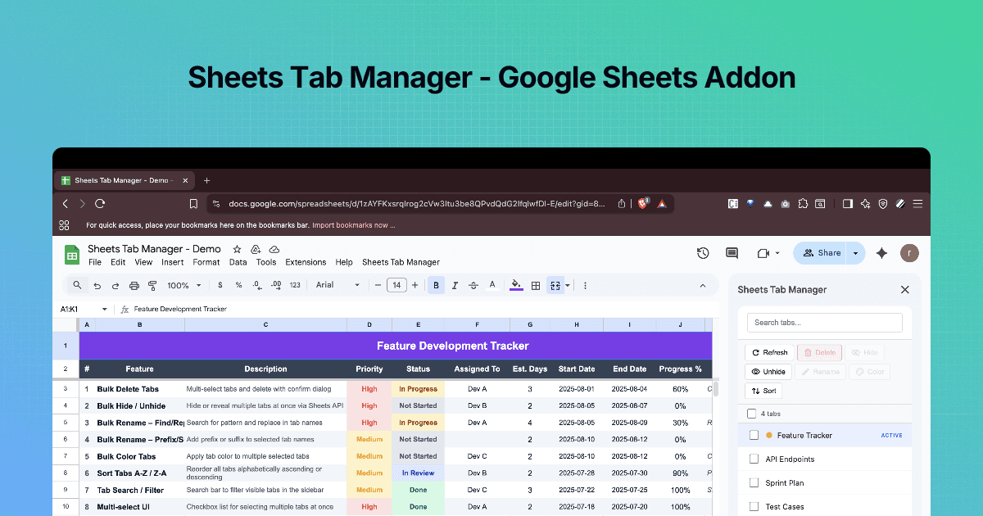Open the toolbar more options menu
The image size is (983, 516).
[585, 286]
